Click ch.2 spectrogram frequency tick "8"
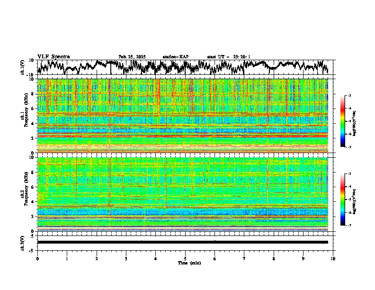The width and height of the screenshot is (375, 290). click(x=34, y=172)
